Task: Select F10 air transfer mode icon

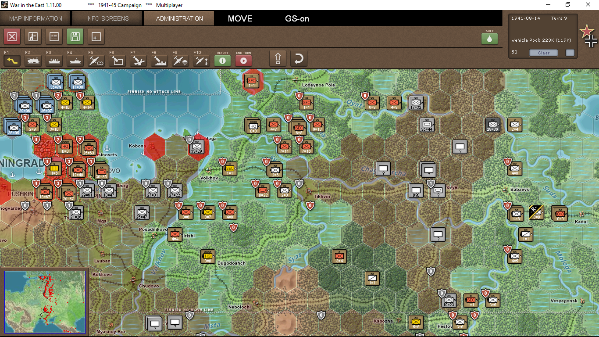Action: (x=202, y=61)
